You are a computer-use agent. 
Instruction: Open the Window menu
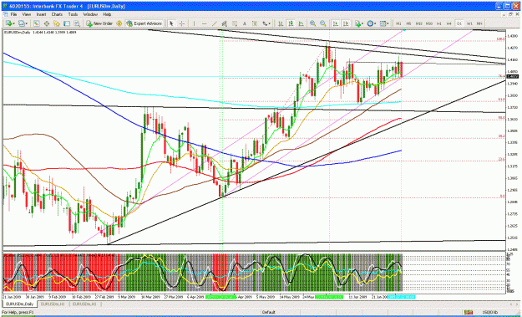pos(90,15)
